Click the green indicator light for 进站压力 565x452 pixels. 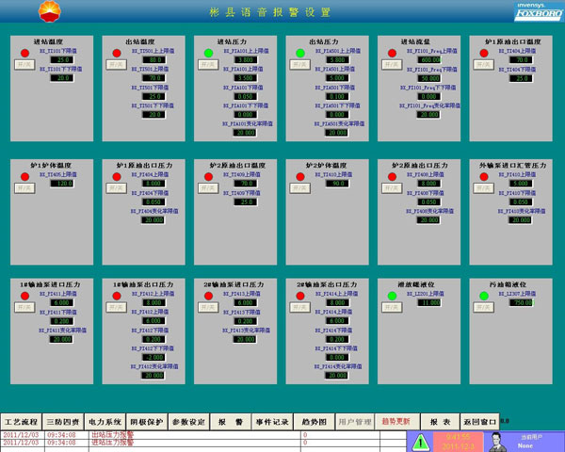click(209, 53)
